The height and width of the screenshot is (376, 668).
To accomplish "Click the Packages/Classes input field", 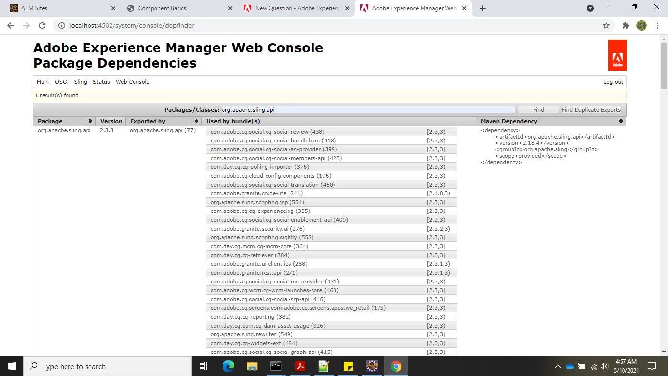I will [368, 110].
